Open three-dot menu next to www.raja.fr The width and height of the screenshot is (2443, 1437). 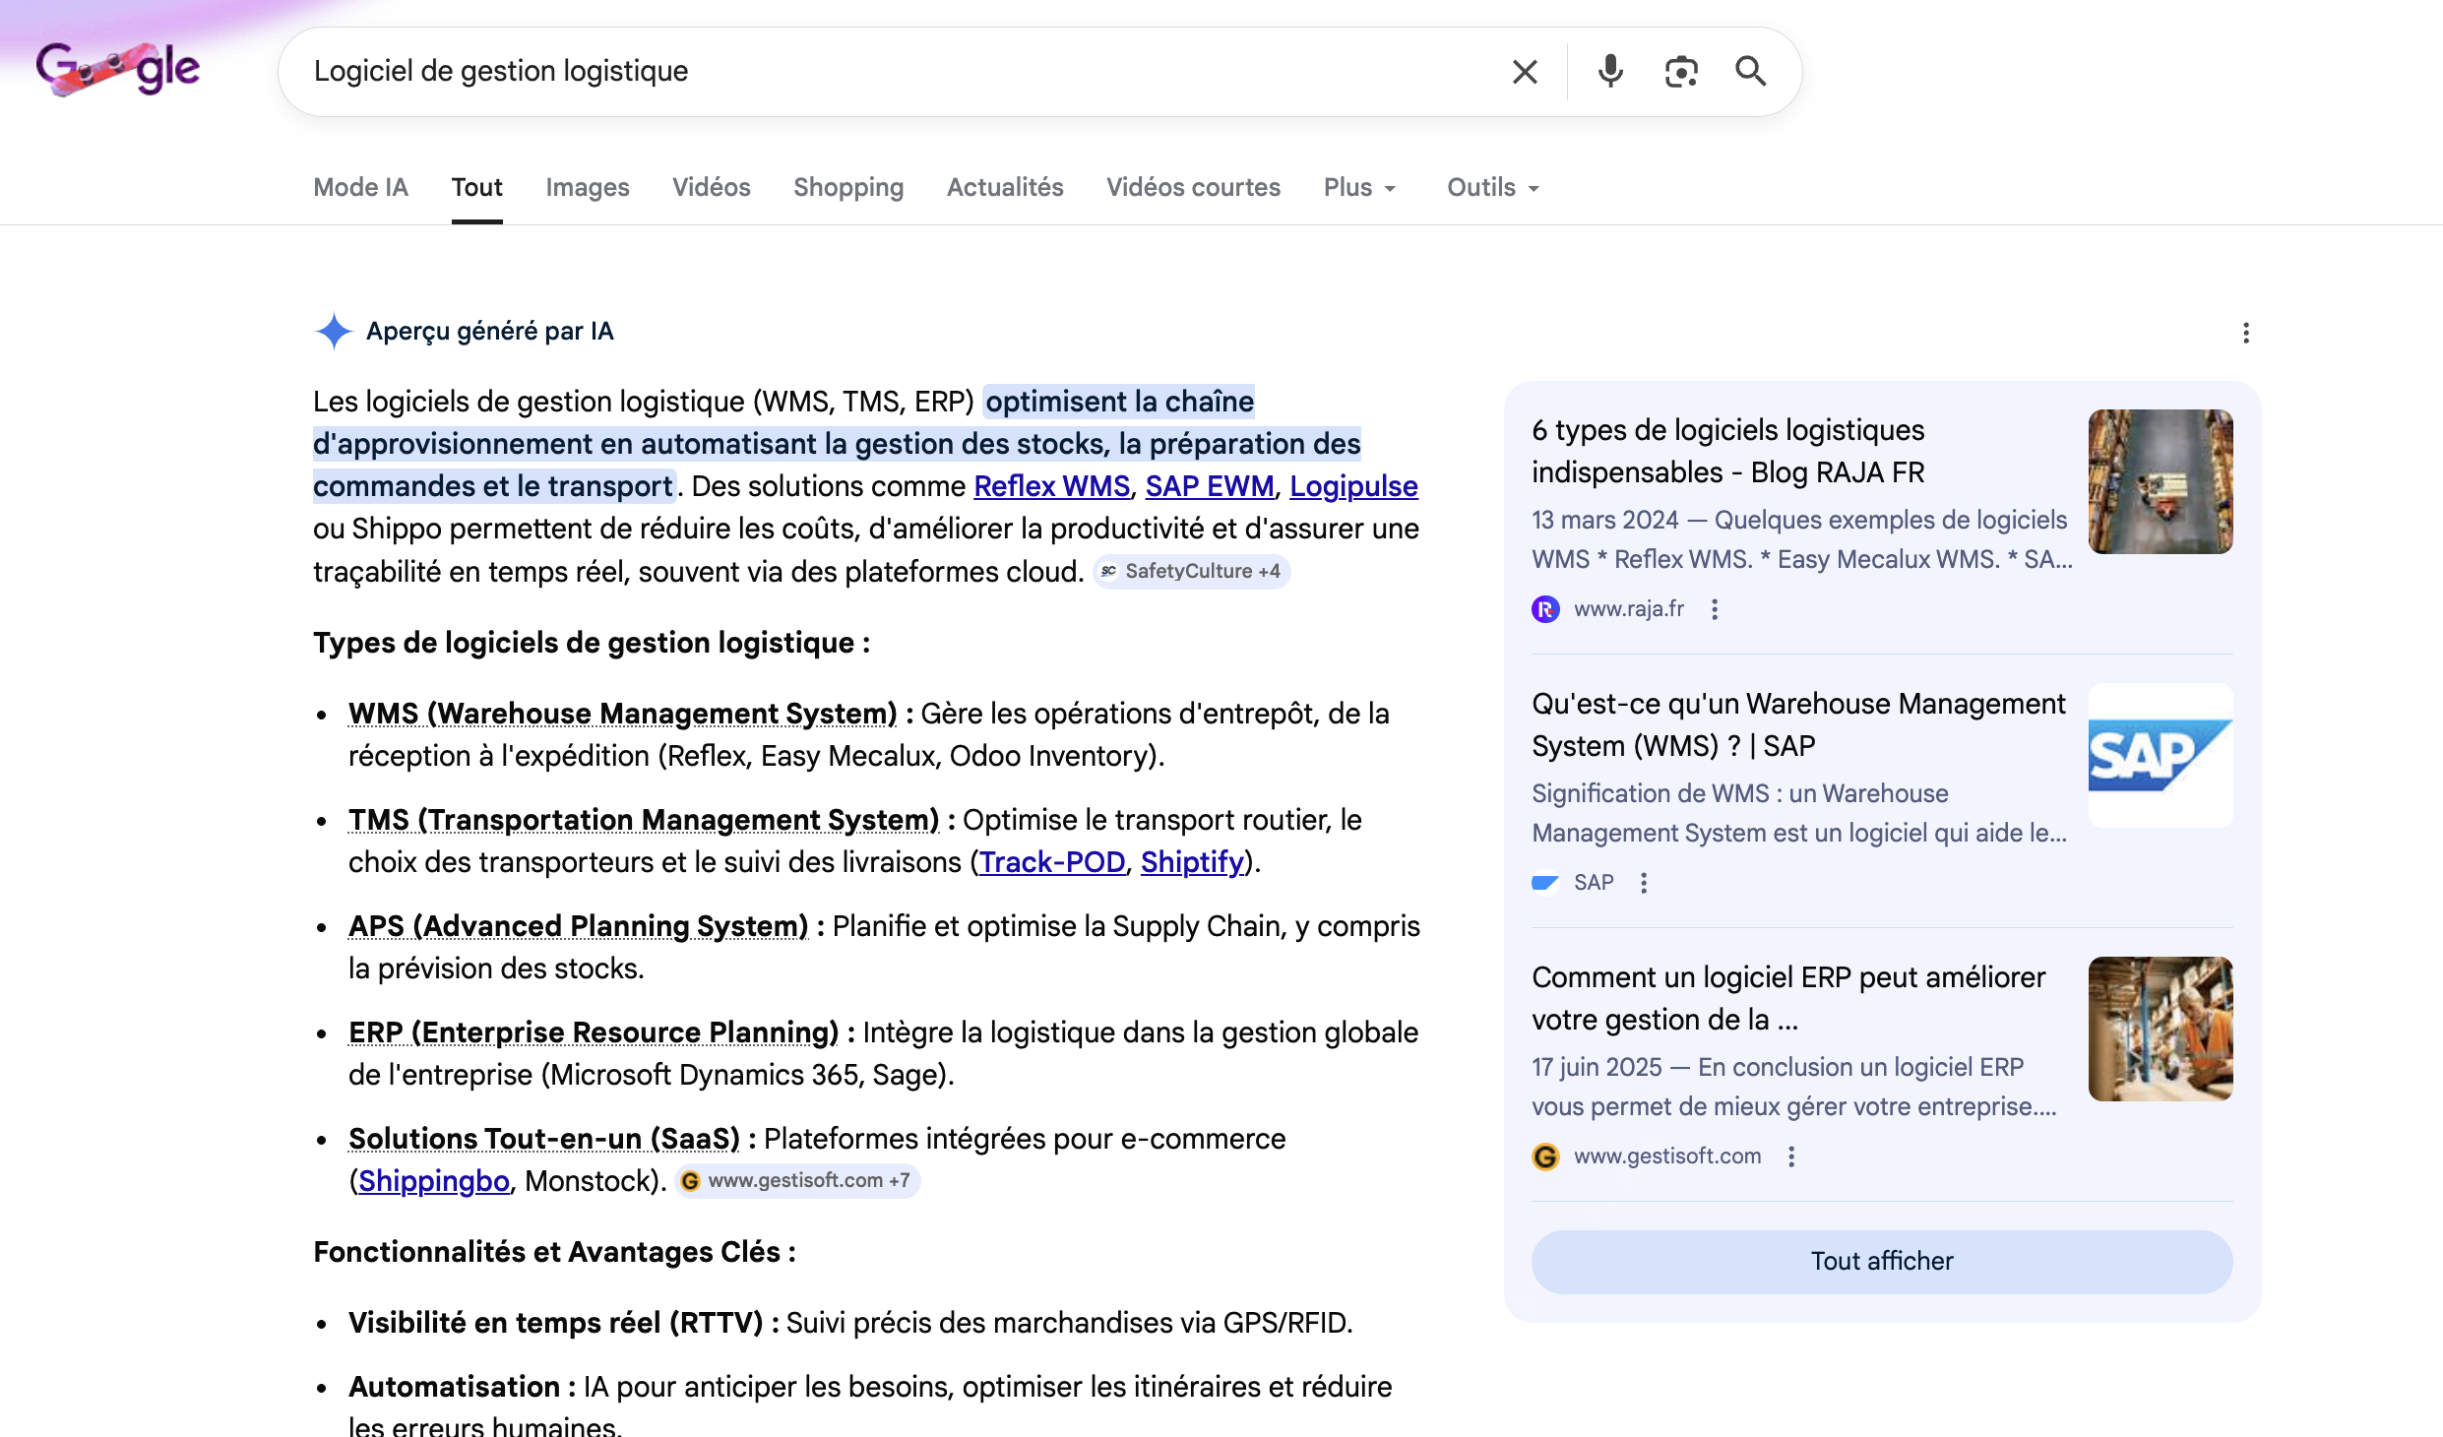[1715, 609]
